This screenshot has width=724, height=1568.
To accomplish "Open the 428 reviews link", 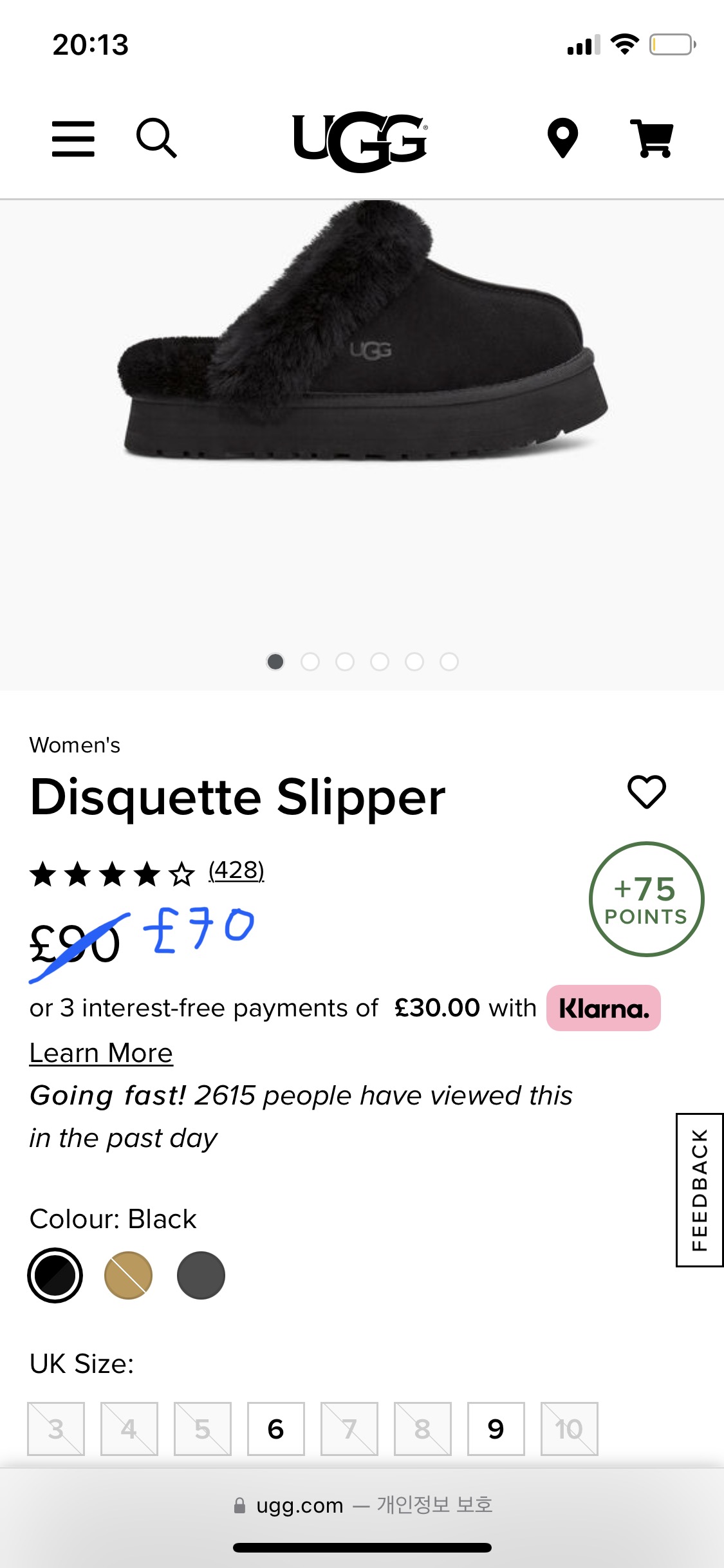I will [236, 870].
